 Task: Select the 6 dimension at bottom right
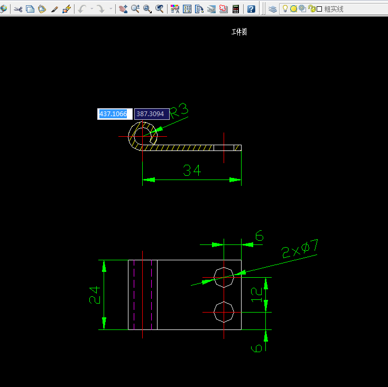pos(256,348)
